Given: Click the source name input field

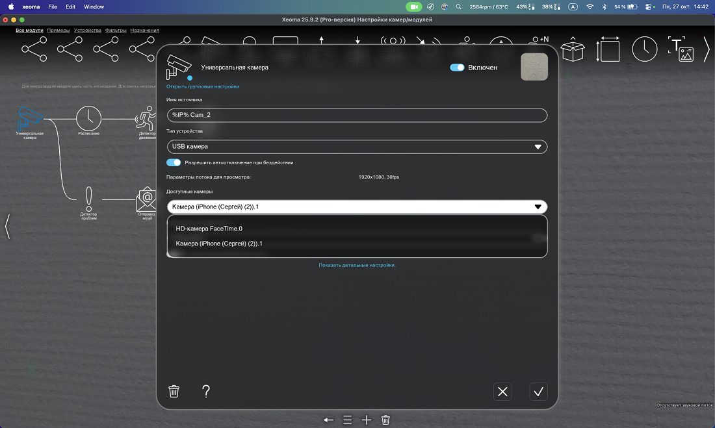Looking at the screenshot, I should coord(357,115).
